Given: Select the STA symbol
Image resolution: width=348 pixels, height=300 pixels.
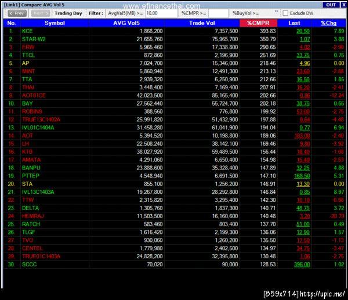Looking at the screenshot, I should pyautogui.click(x=27, y=184).
